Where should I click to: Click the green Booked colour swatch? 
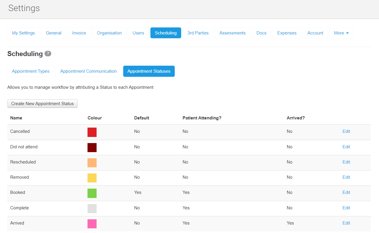click(92, 193)
